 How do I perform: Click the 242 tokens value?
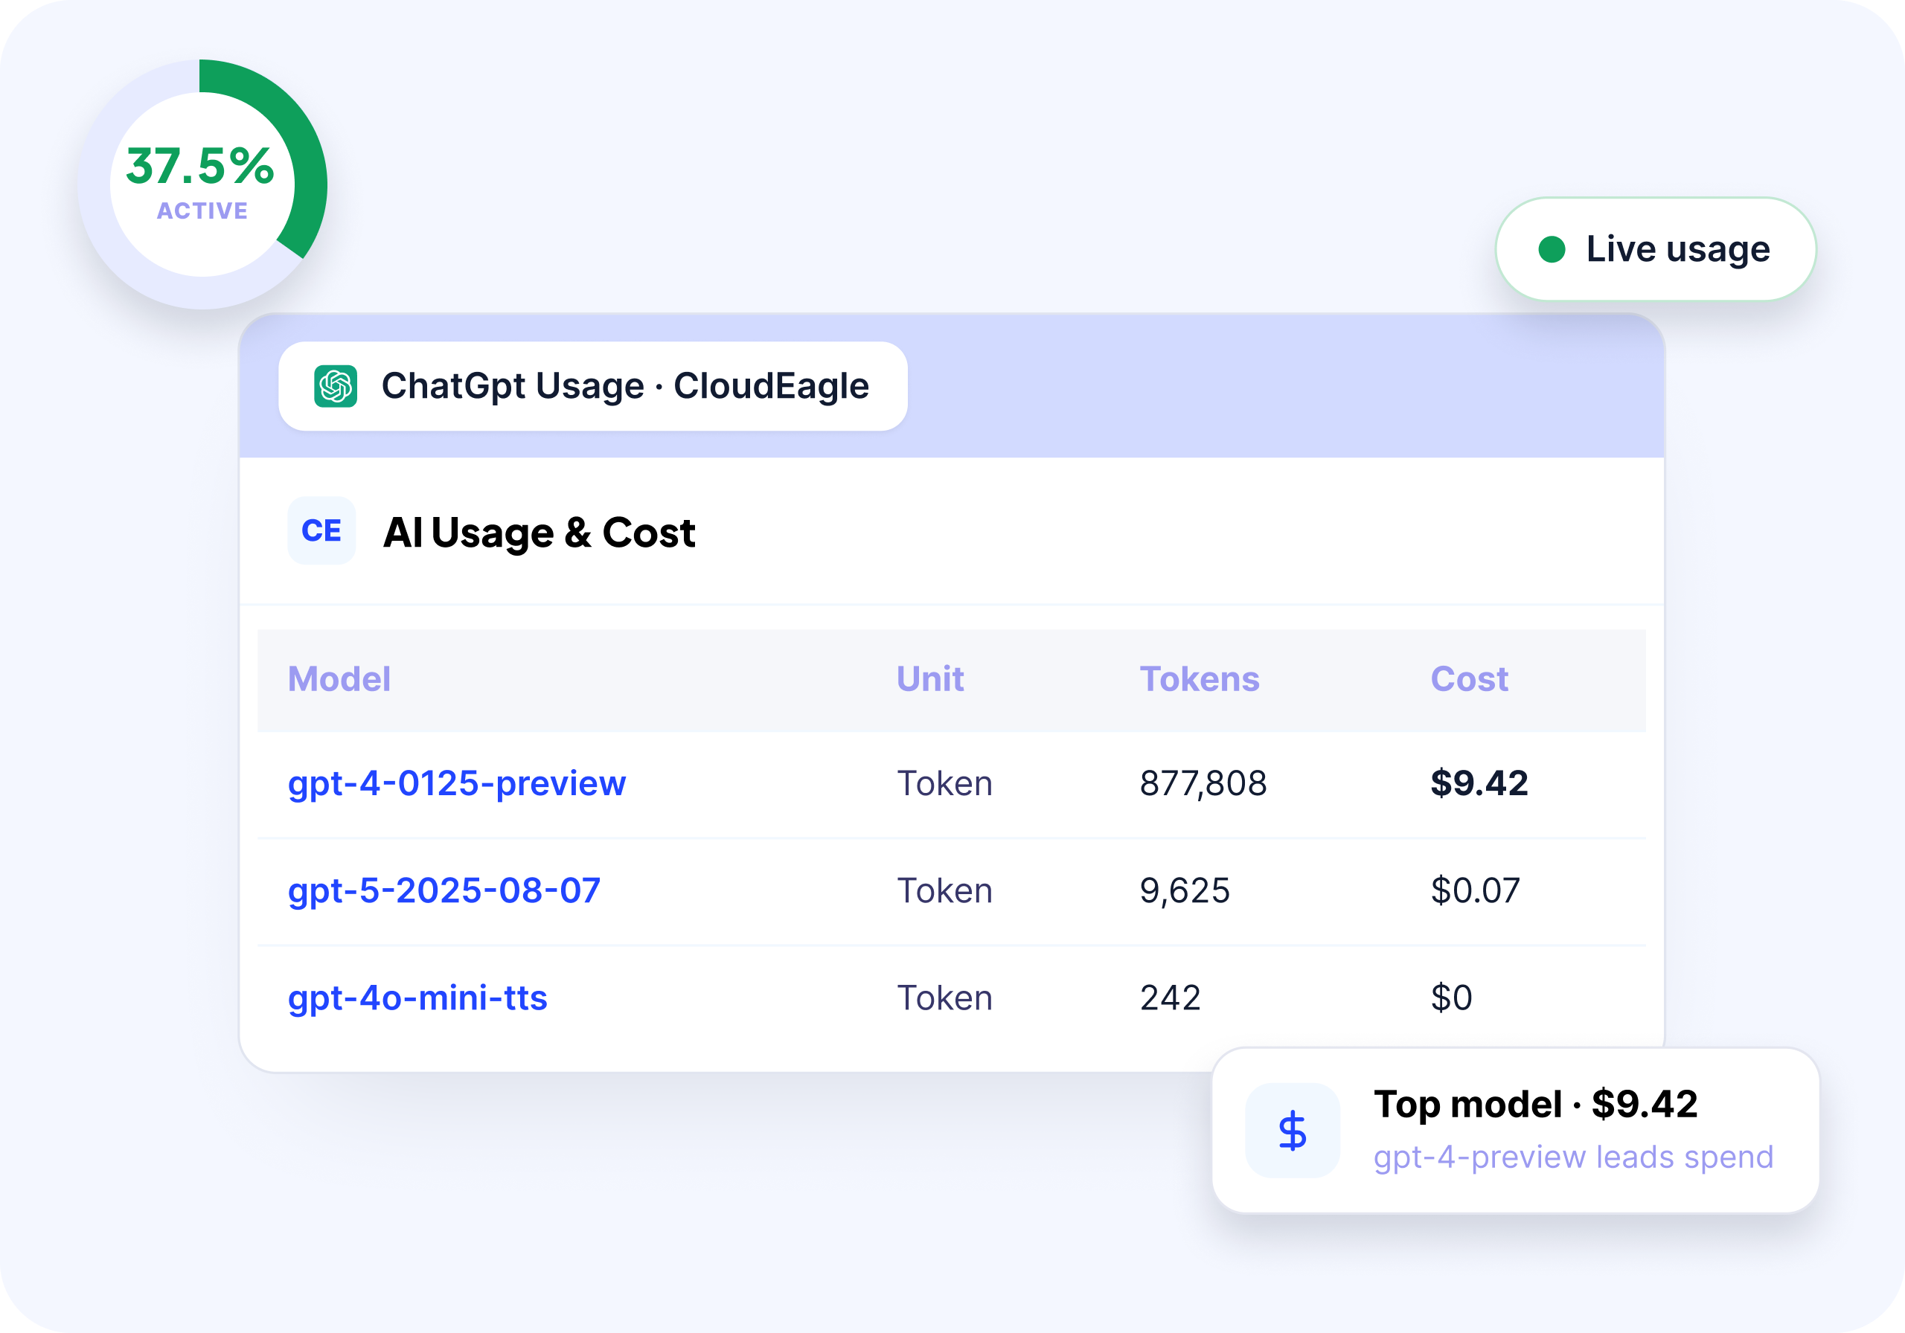click(1170, 998)
